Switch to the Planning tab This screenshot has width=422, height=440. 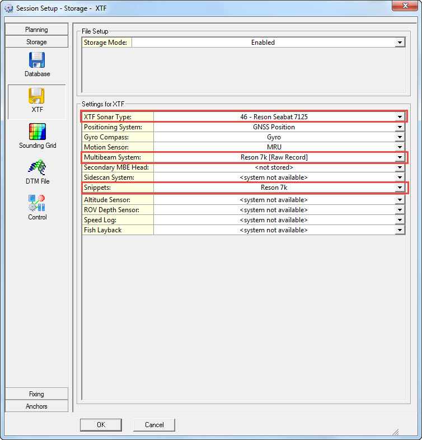click(x=36, y=30)
